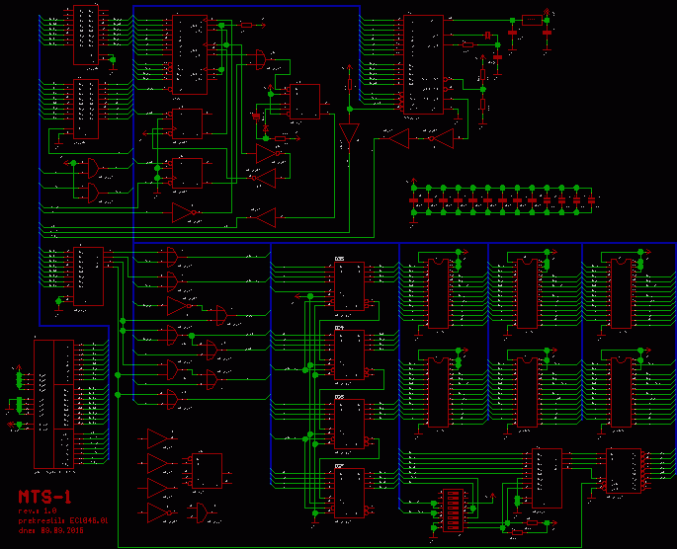Select the tall edge connector at bottom left
The width and height of the screenshot is (677, 549).
tap(53, 403)
